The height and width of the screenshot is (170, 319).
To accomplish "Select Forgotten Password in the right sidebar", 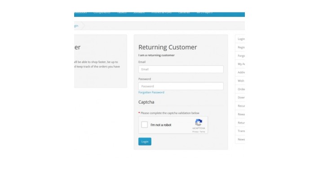I will 240,55.
